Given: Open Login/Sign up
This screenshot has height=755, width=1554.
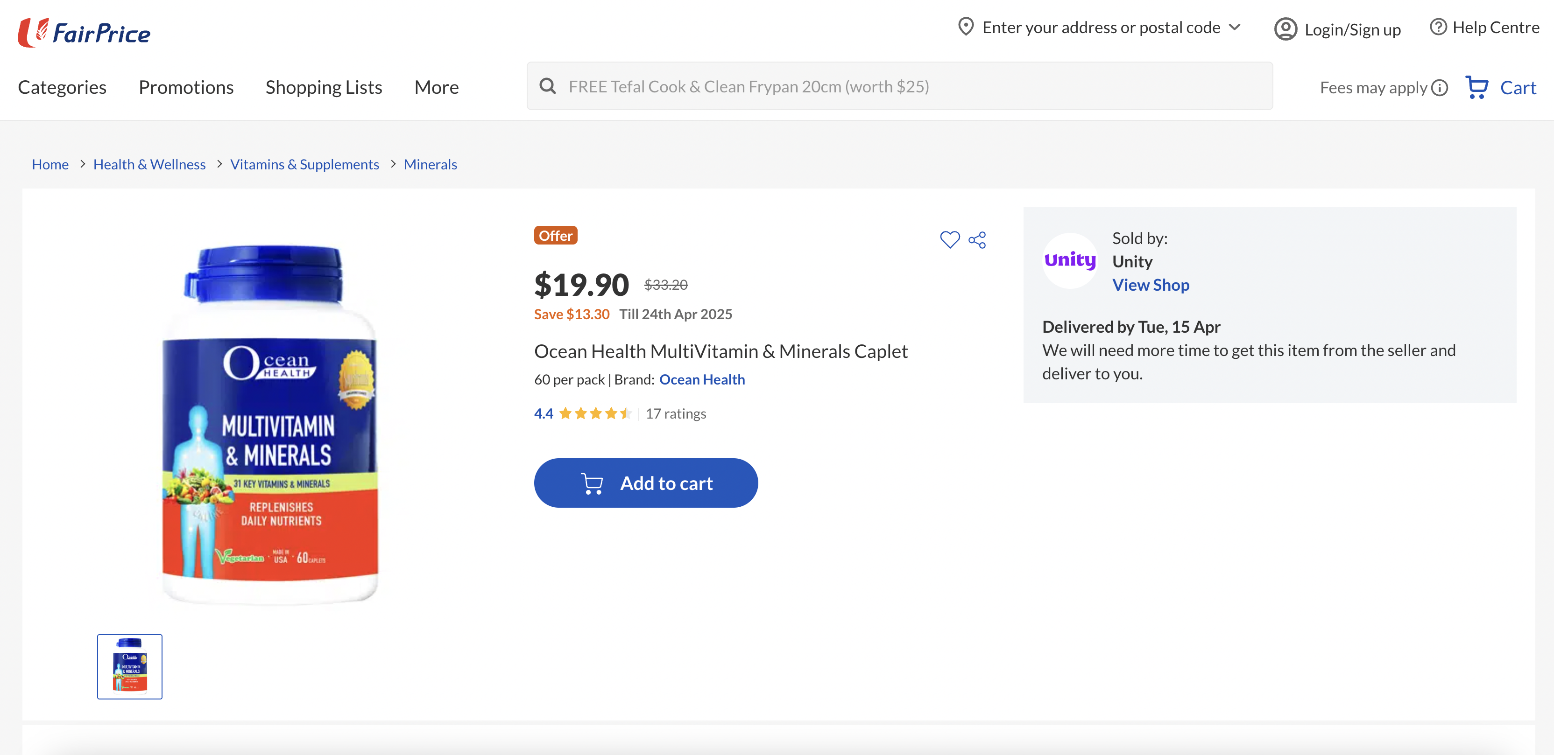Looking at the screenshot, I should (1337, 29).
